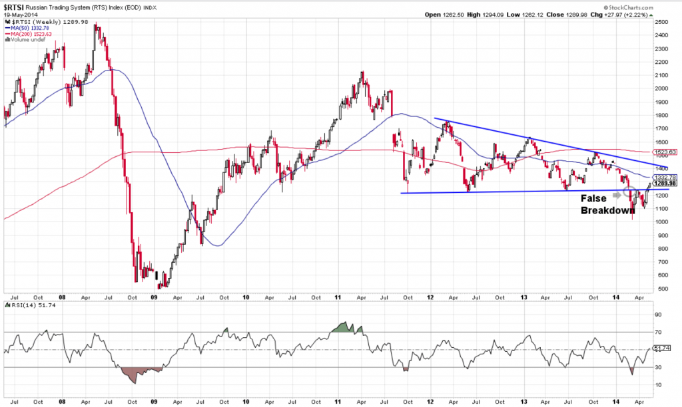Viewport: 682px width, 407px height.
Task: Click the red 1523.63 price tag on axis
Action: [x=665, y=152]
